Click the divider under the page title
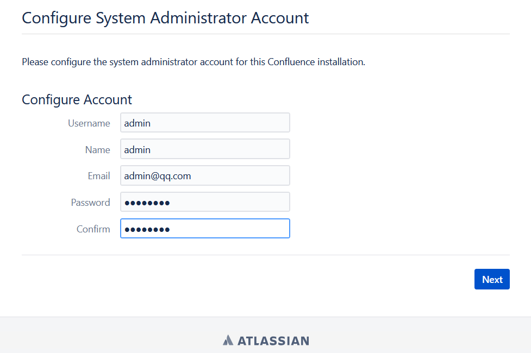This screenshot has height=353, width=531. point(265,34)
